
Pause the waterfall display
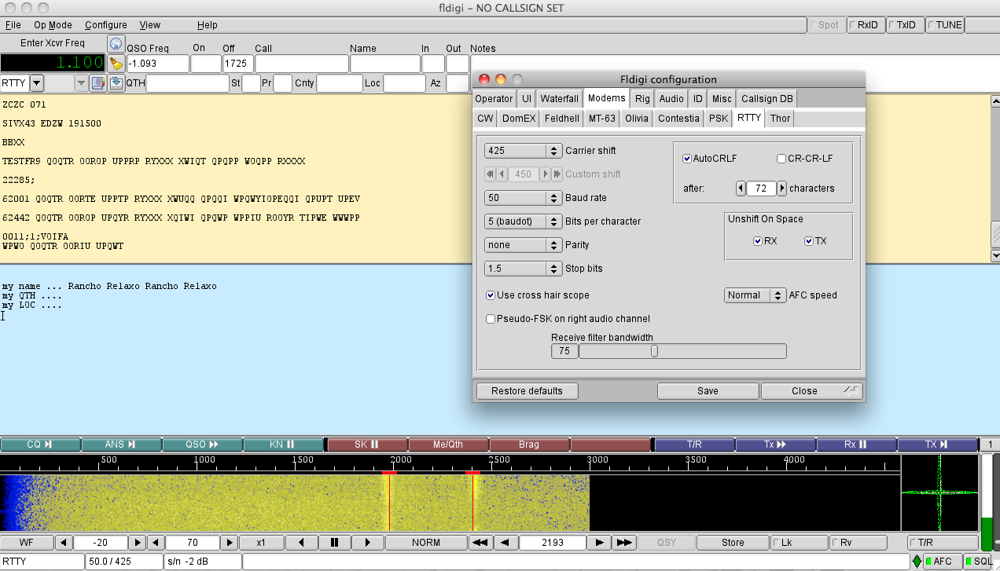coord(335,543)
